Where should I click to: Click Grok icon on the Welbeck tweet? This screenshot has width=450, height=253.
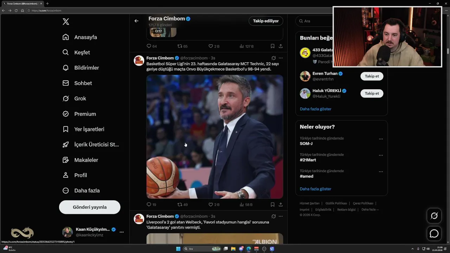point(274,216)
